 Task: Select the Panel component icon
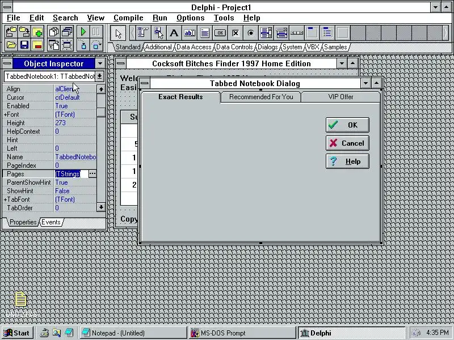coord(343,33)
